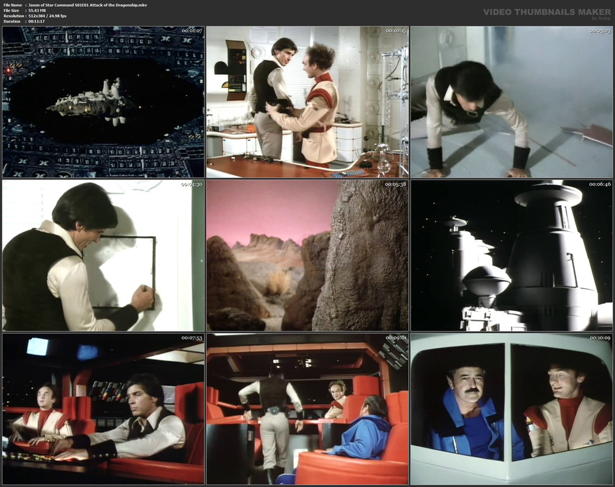This screenshot has height=487, width=615.
Task: Open the thumbnail stamped 00:02:15
Action: pos(308,102)
